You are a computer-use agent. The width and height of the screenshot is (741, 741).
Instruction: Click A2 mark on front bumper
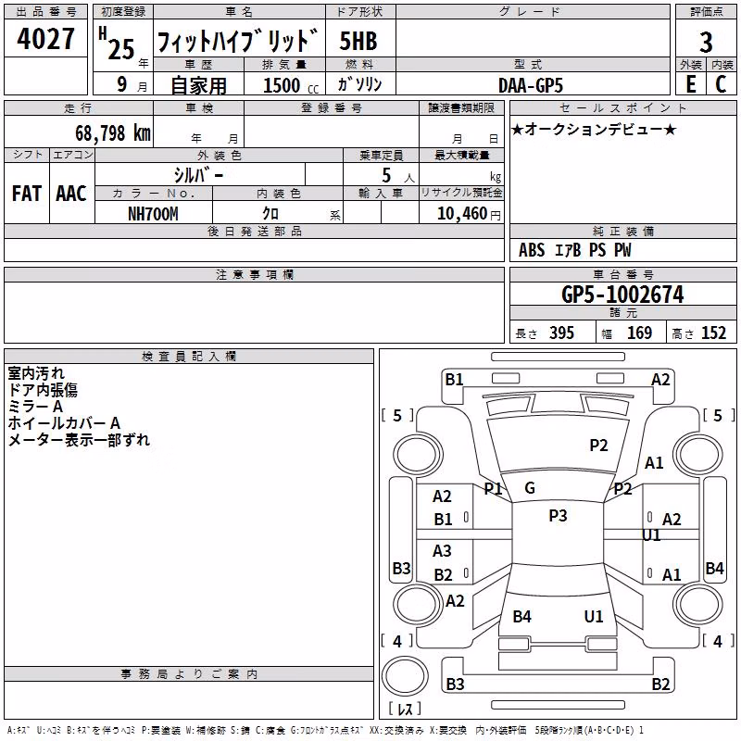click(x=660, y=380)
